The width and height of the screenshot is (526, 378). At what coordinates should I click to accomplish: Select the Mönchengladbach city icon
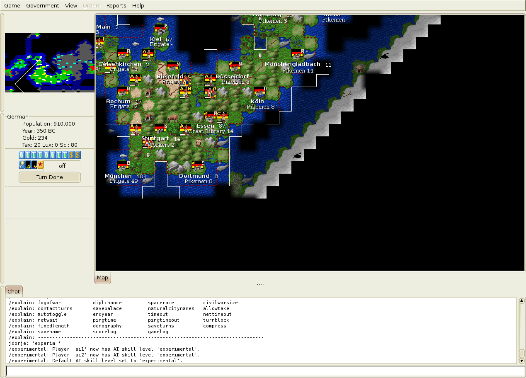coord(298,55)
